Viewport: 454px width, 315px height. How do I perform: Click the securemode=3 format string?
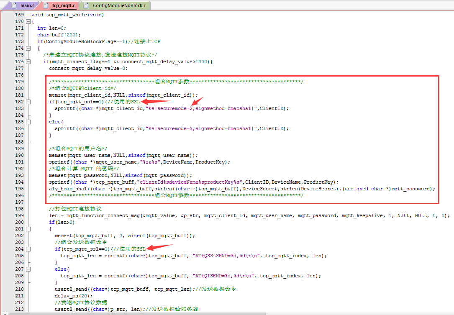point(202,128)
